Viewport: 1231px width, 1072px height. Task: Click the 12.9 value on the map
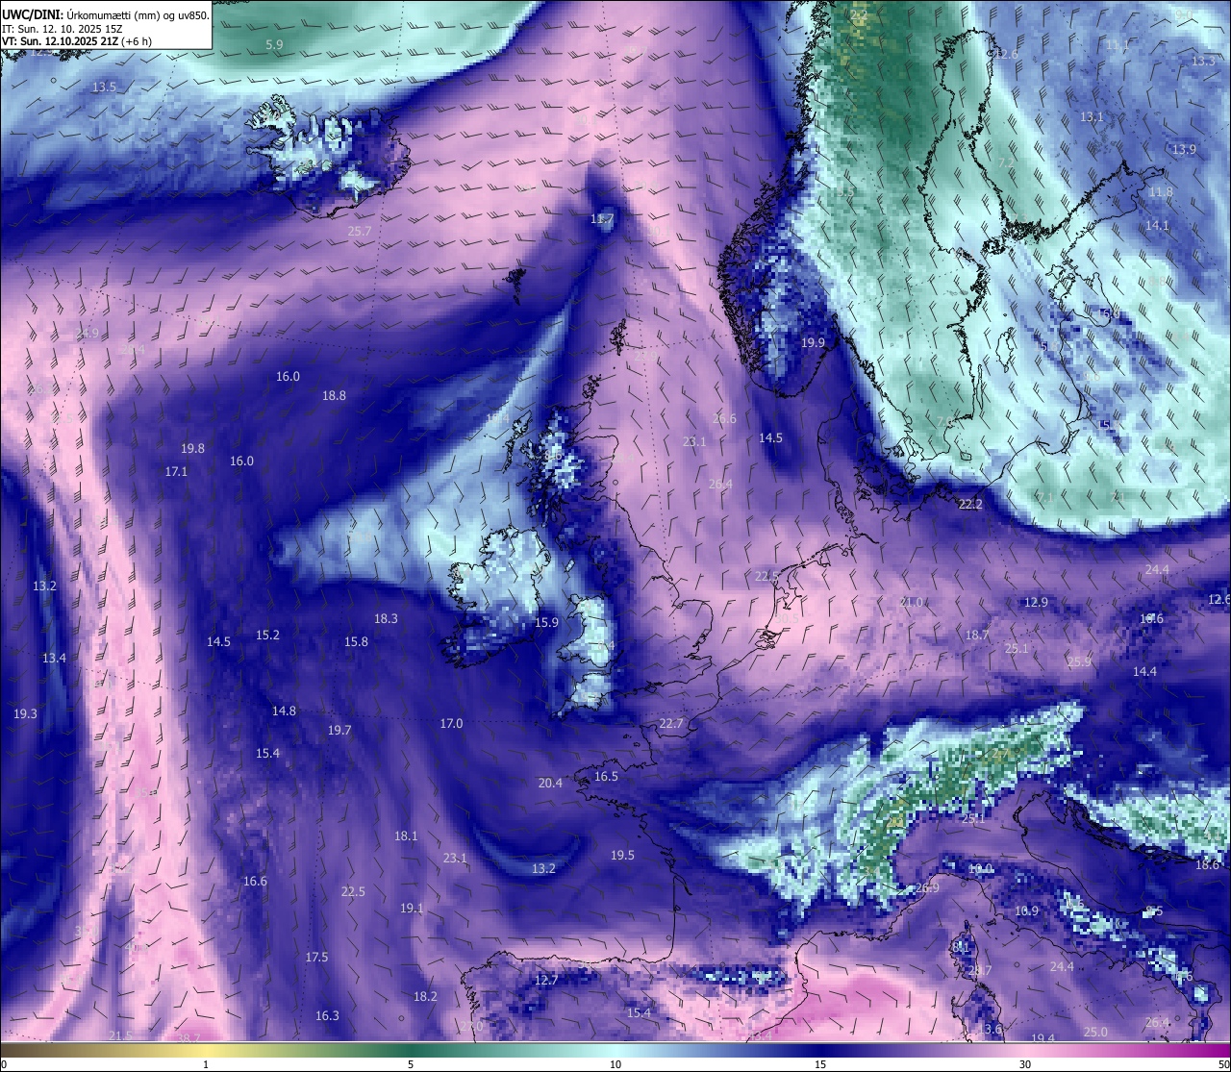(1036, 602)
